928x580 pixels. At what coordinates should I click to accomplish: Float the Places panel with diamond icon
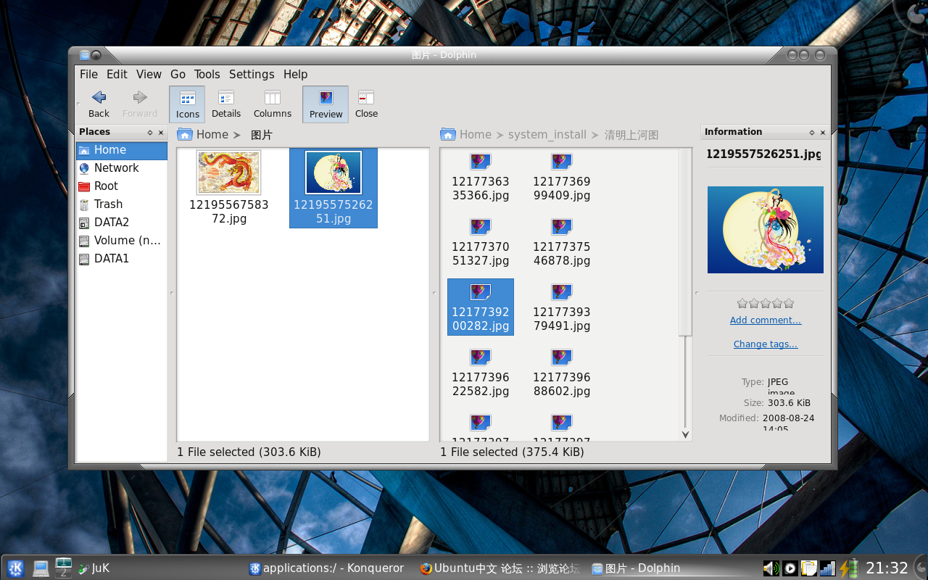[x=150, y=133]
